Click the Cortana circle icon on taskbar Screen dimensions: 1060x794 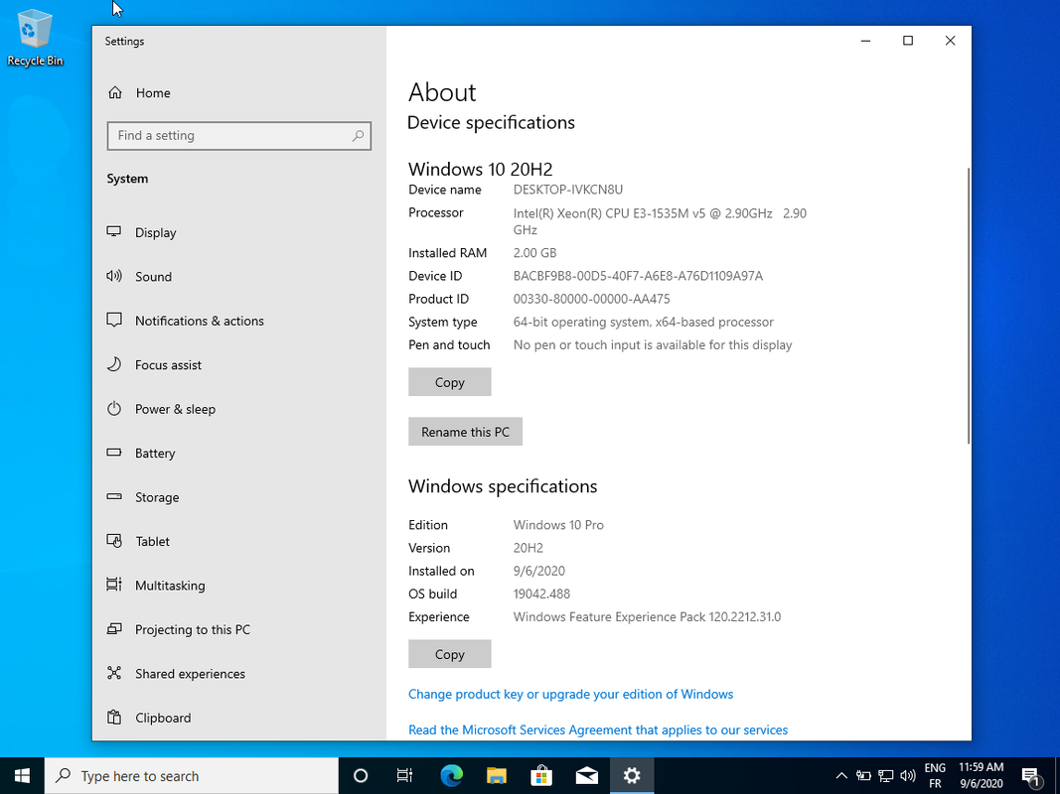(x=361, y=776)
